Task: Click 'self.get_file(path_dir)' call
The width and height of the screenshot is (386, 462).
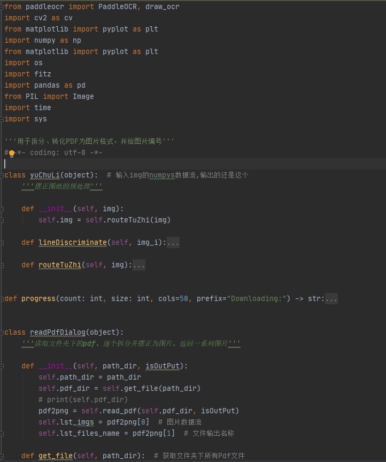Action: [151, 389]
